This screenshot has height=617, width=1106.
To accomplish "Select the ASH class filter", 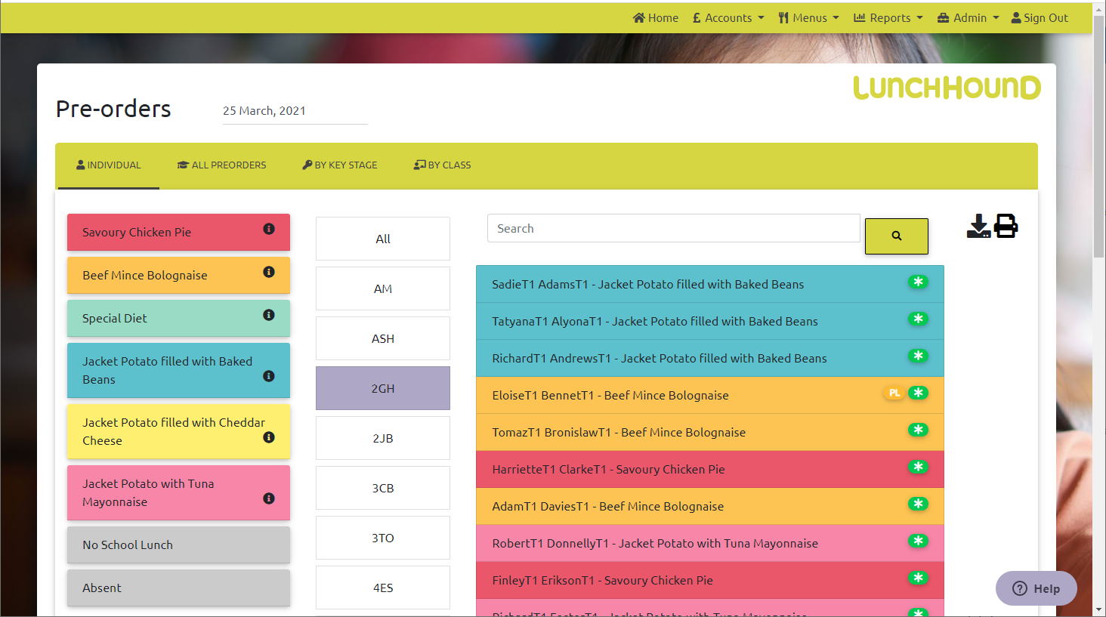I will coord(383,338).
